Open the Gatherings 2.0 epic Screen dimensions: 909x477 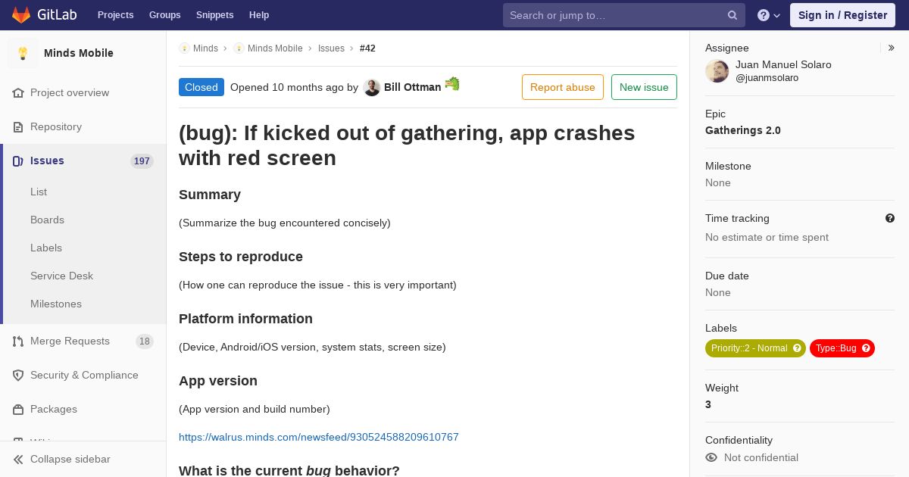coord(743,130)
